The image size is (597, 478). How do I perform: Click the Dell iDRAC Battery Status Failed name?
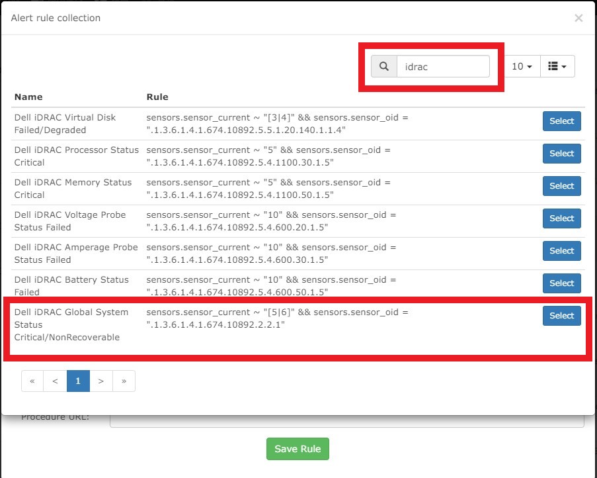[x=71, y=285]
